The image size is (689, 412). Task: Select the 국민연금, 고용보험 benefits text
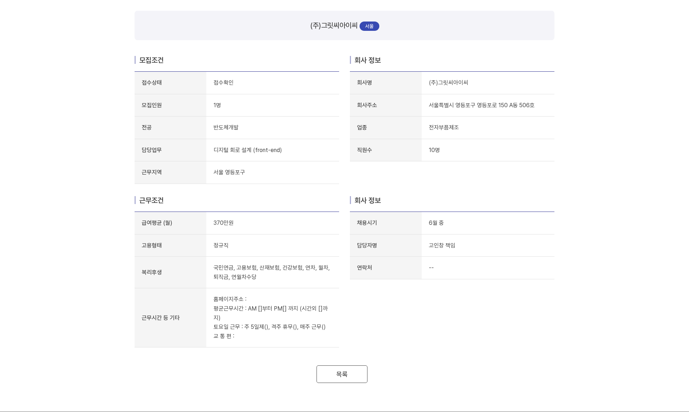235,267
